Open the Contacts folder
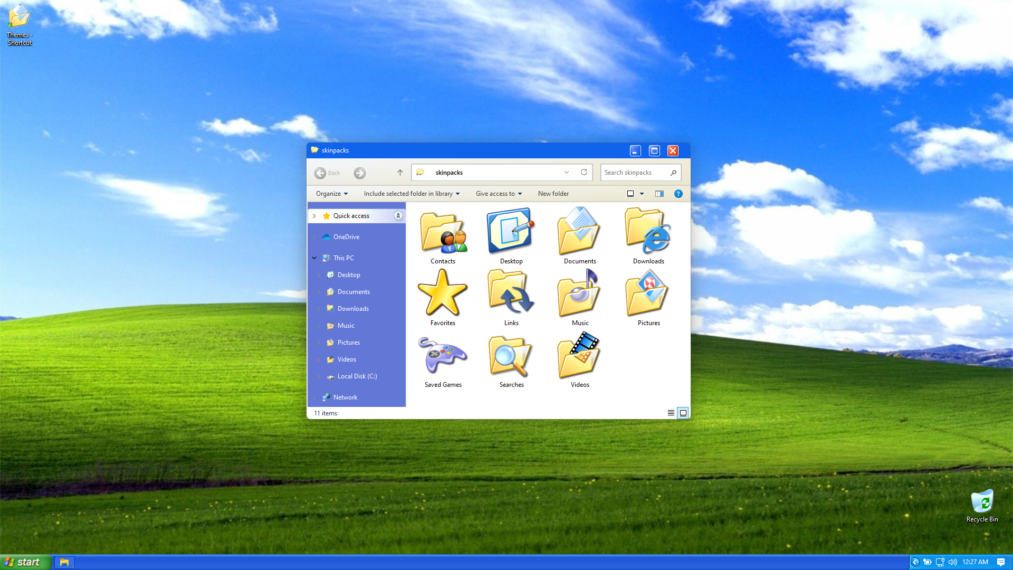Screen dimensions: 1013x570 pyautogui.click(x=443, y=232)
